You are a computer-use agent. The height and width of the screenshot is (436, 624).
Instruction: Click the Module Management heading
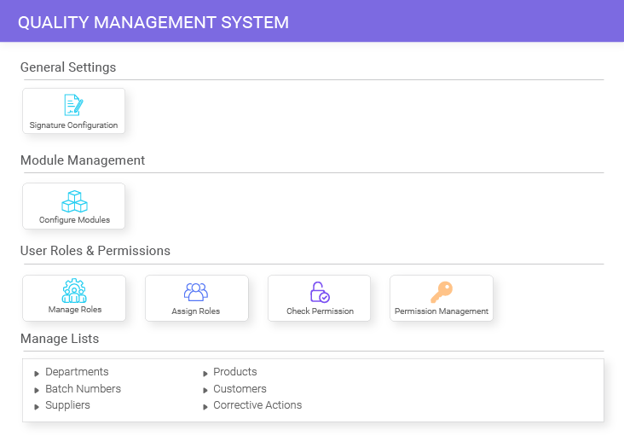pos(83,160)
